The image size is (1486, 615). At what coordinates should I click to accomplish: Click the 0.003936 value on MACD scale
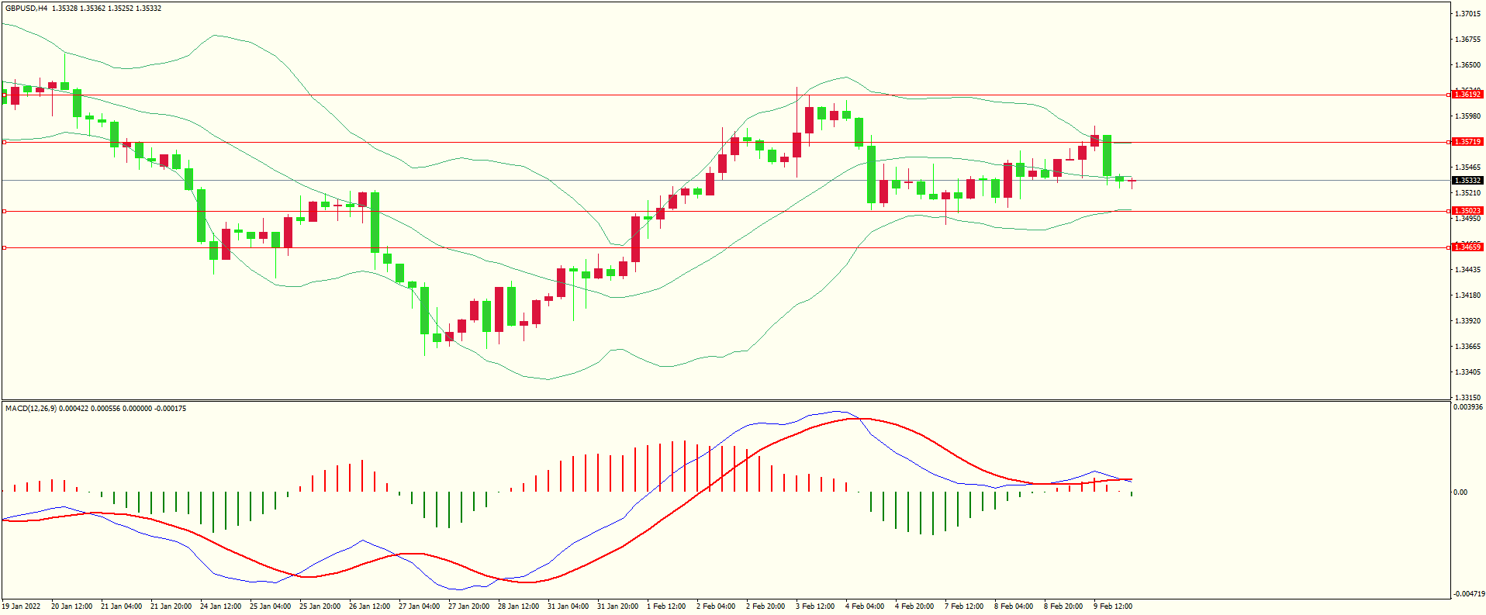click(1466, 407)
